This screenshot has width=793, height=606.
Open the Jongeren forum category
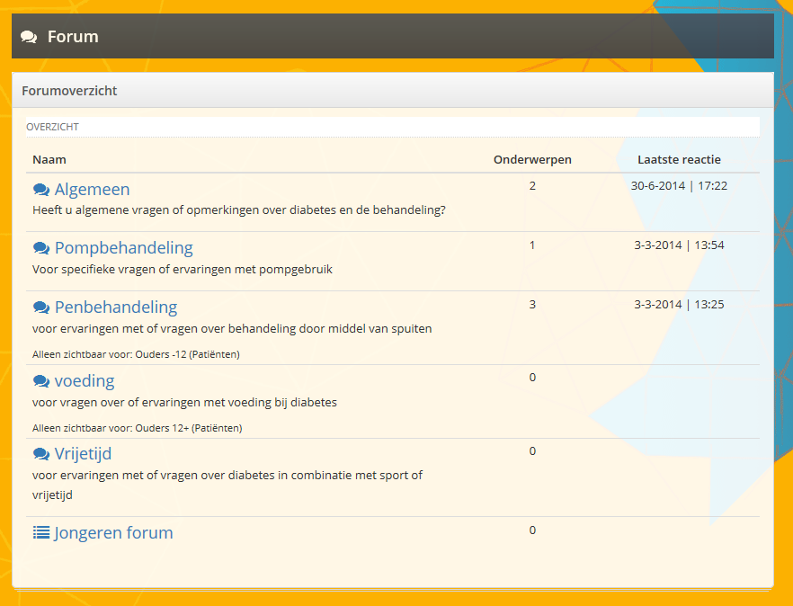[x=113, y=533]
